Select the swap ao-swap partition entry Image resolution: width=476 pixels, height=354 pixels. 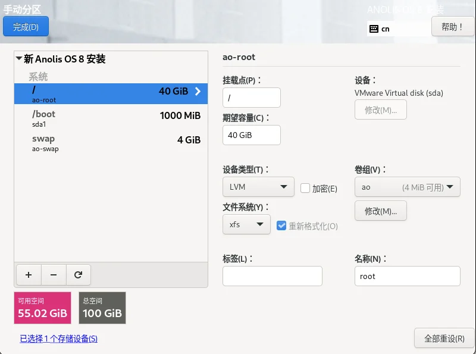(x=111, y=143)
